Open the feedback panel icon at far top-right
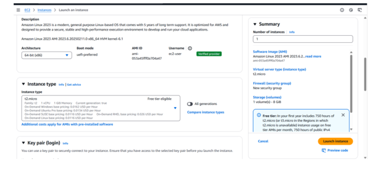This screenshot has height=178, width=375. coord(360,10)
